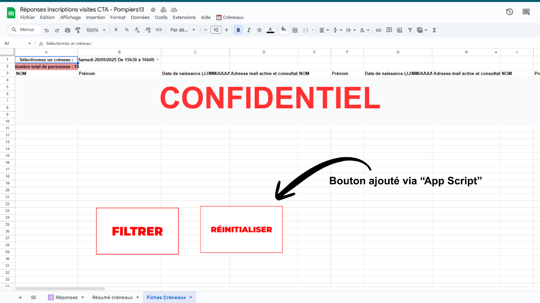Image resolution: width=540 pixels, height=303 pixels.
Task: Click the move-to-Drive folder icon
Action: point(163,10)
